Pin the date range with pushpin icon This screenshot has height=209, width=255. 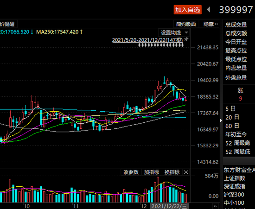pos(186,39)
